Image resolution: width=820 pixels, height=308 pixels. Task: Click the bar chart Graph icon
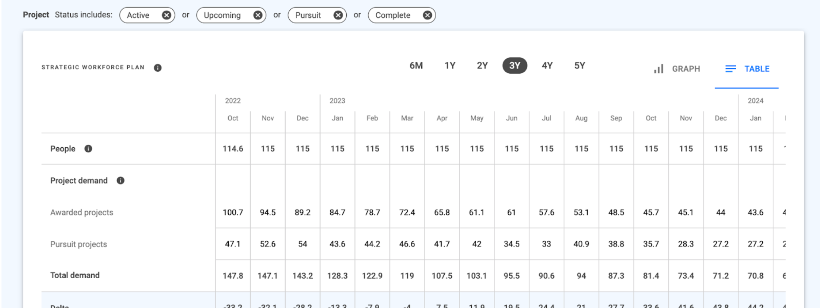pyautogui.click(x=659, y=69)
